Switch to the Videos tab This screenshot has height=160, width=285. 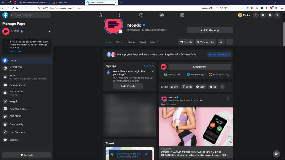click(x=119, y=42)
